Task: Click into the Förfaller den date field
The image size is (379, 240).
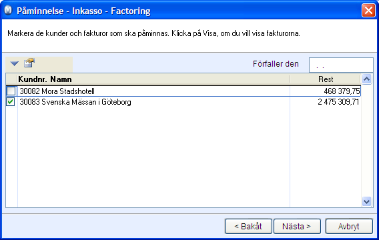Action: [x=341, y=65]
